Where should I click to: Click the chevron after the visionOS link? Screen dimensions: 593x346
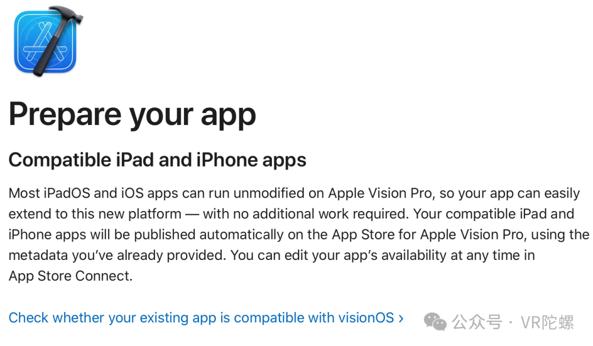401,319
